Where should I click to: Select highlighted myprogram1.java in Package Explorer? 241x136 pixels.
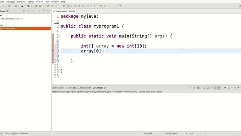25,28
